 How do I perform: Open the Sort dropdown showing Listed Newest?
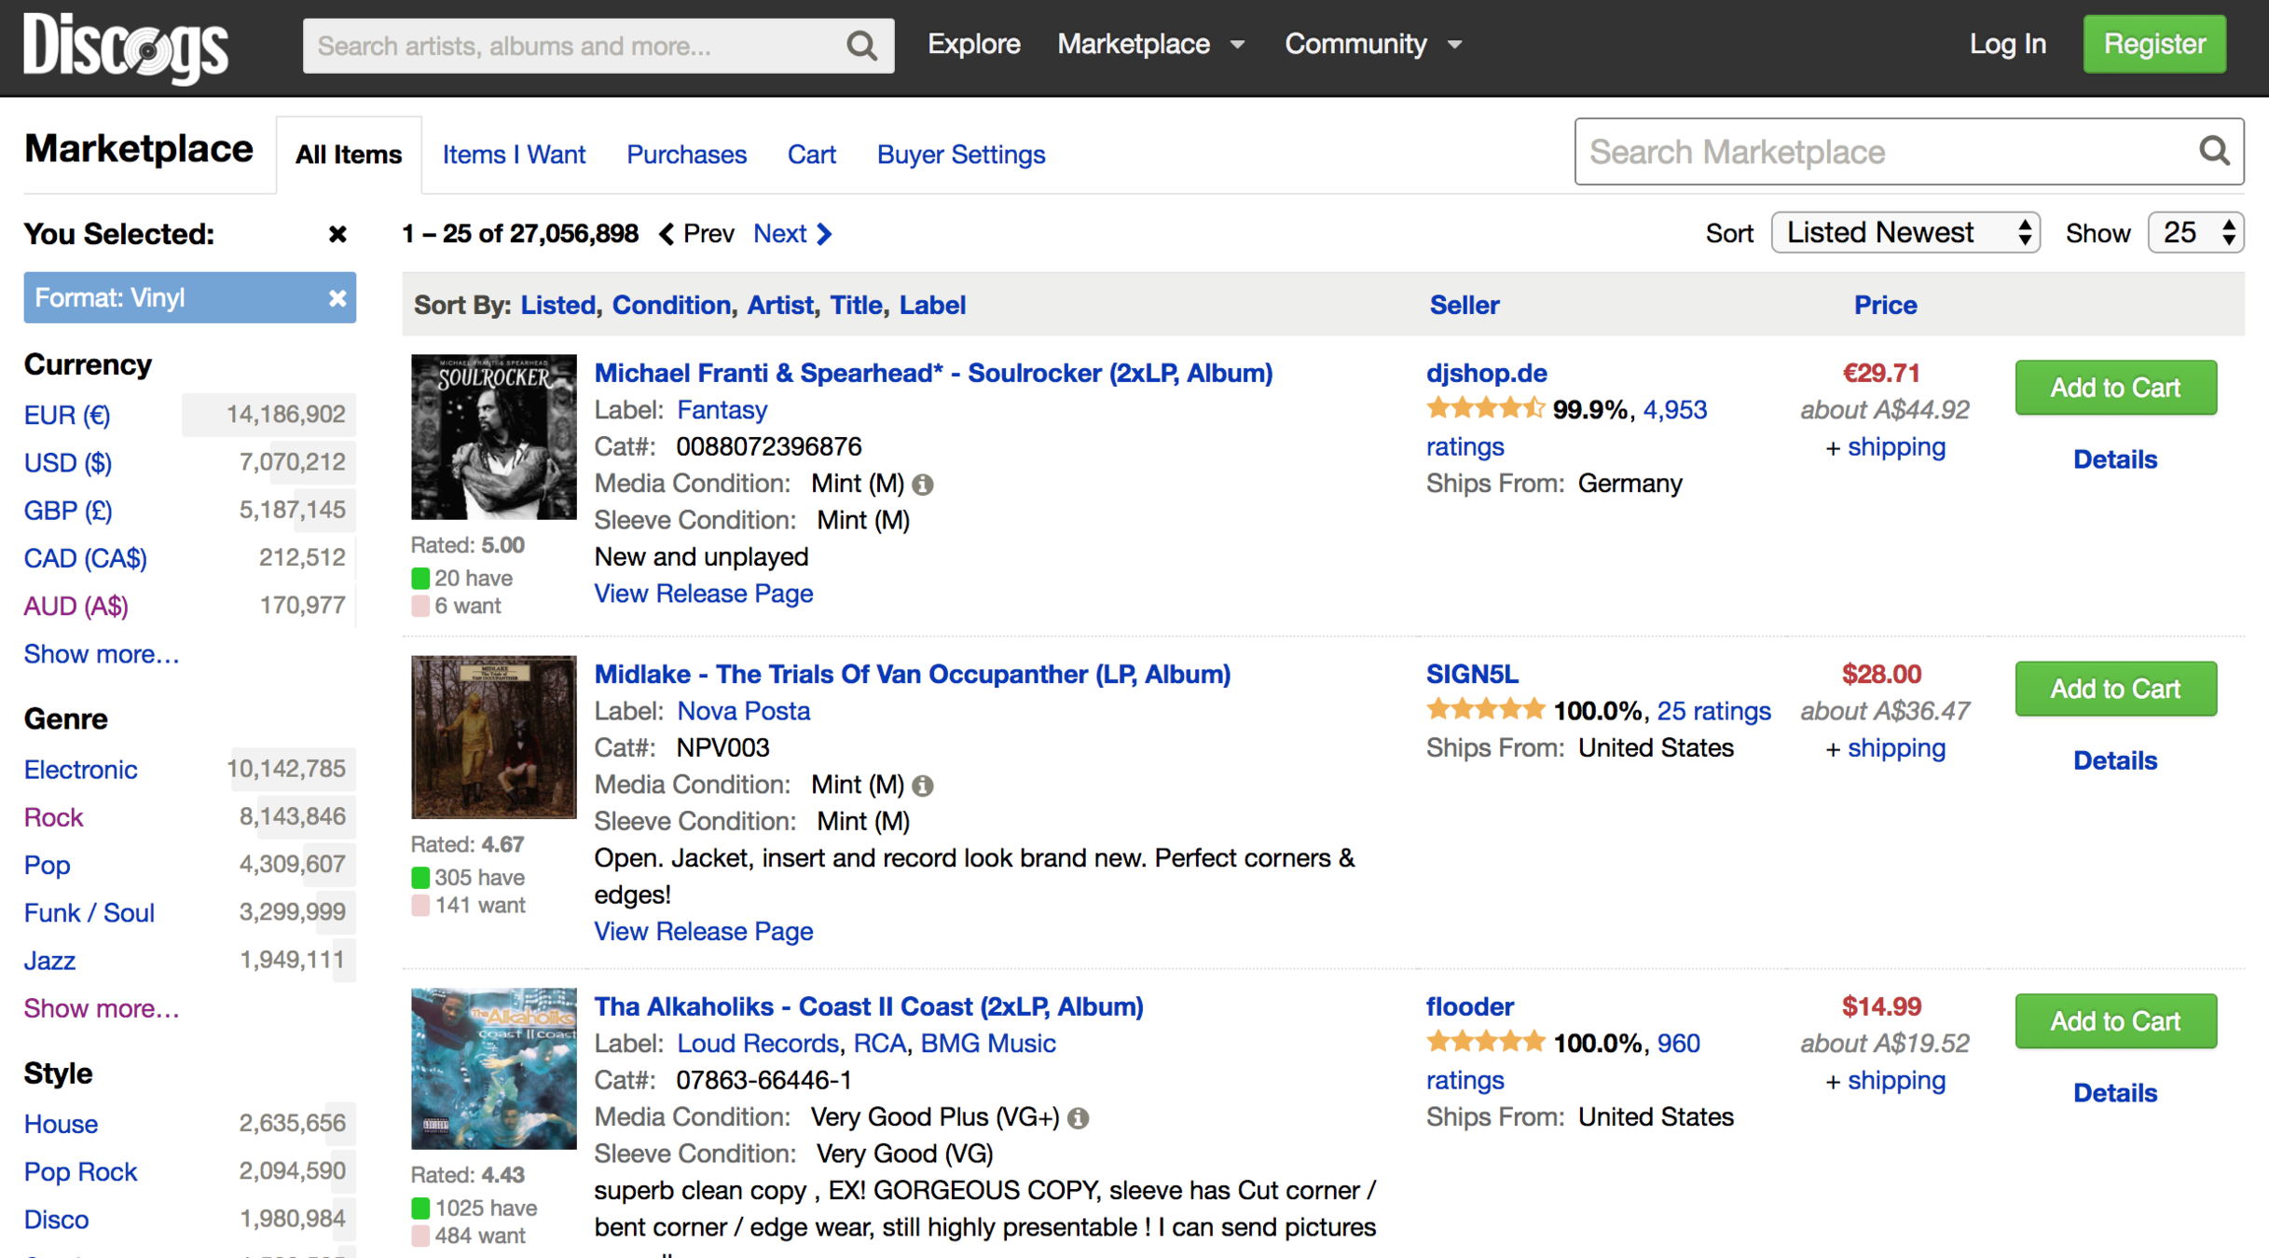coord(1905,233)
